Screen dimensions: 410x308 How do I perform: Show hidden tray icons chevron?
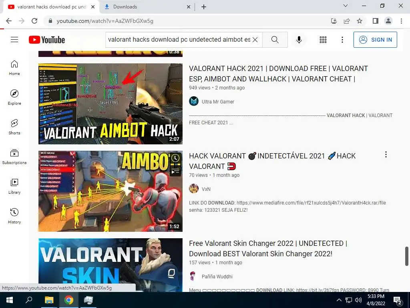[x=339, y=300]
